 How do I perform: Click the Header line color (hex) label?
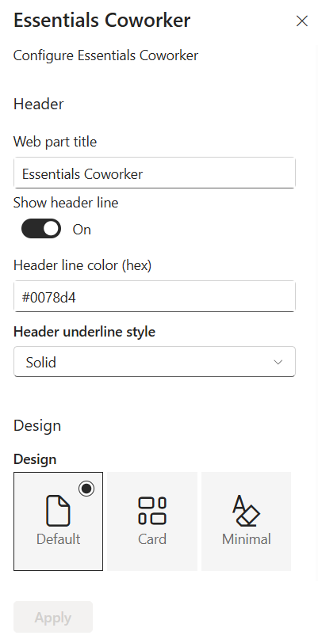point(82,265)
